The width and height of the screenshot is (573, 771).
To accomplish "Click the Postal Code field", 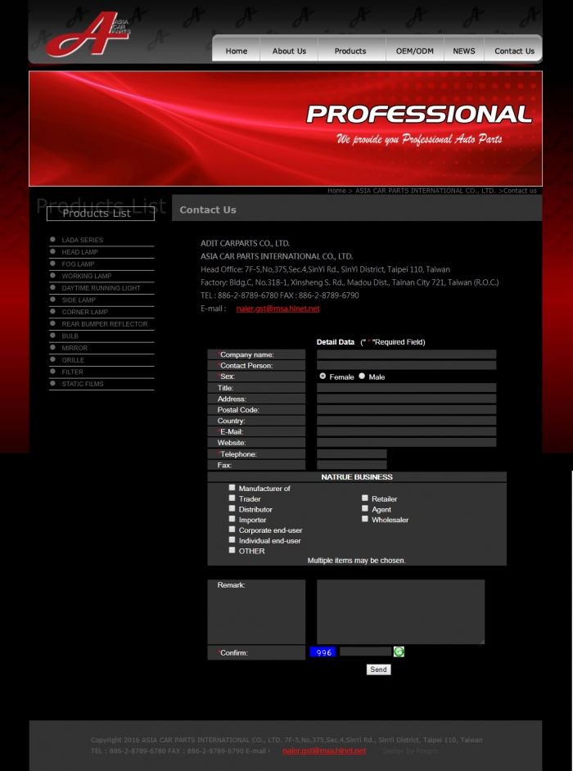I will [406, 409].
